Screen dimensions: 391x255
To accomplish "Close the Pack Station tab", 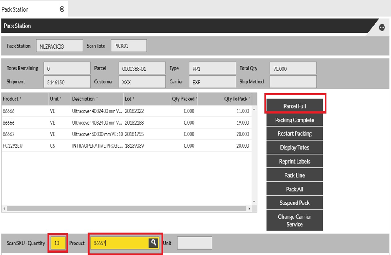I will [62, 9].
